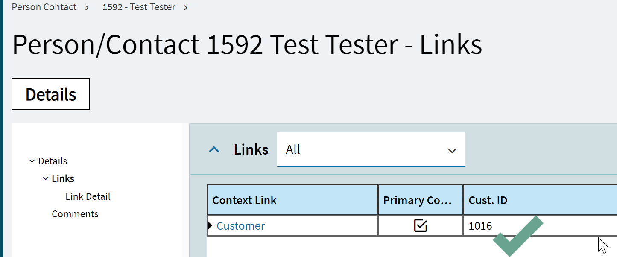
Task: Click the chevron after 1592 - Test Tester
Action: click(186, 8)
